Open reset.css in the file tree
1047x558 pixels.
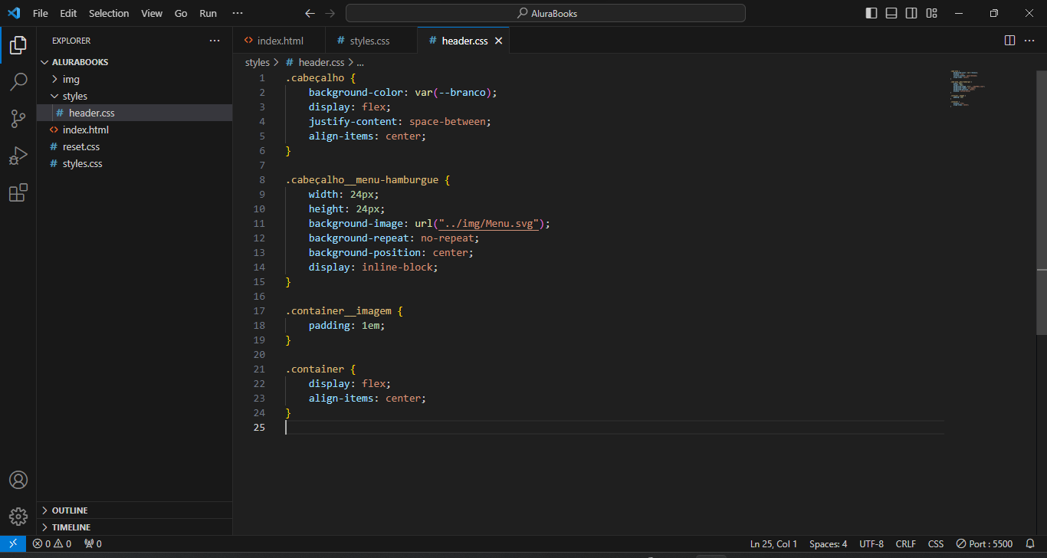coord(134,146)
